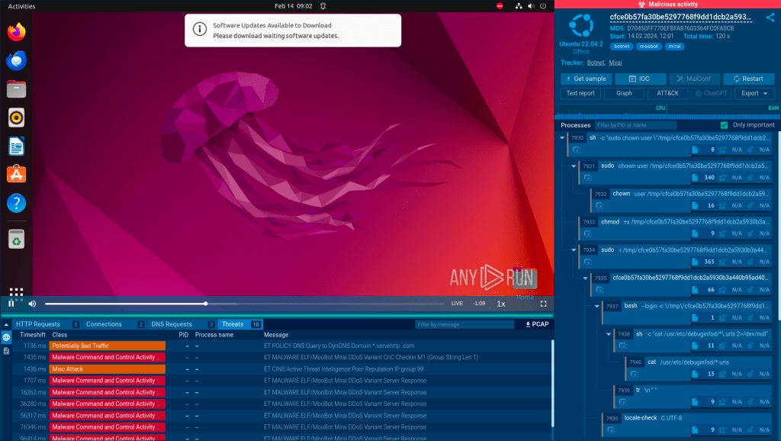Collapse the sh process 7930 tree node
Screen dimensions: 781x441
pos(562,138)
